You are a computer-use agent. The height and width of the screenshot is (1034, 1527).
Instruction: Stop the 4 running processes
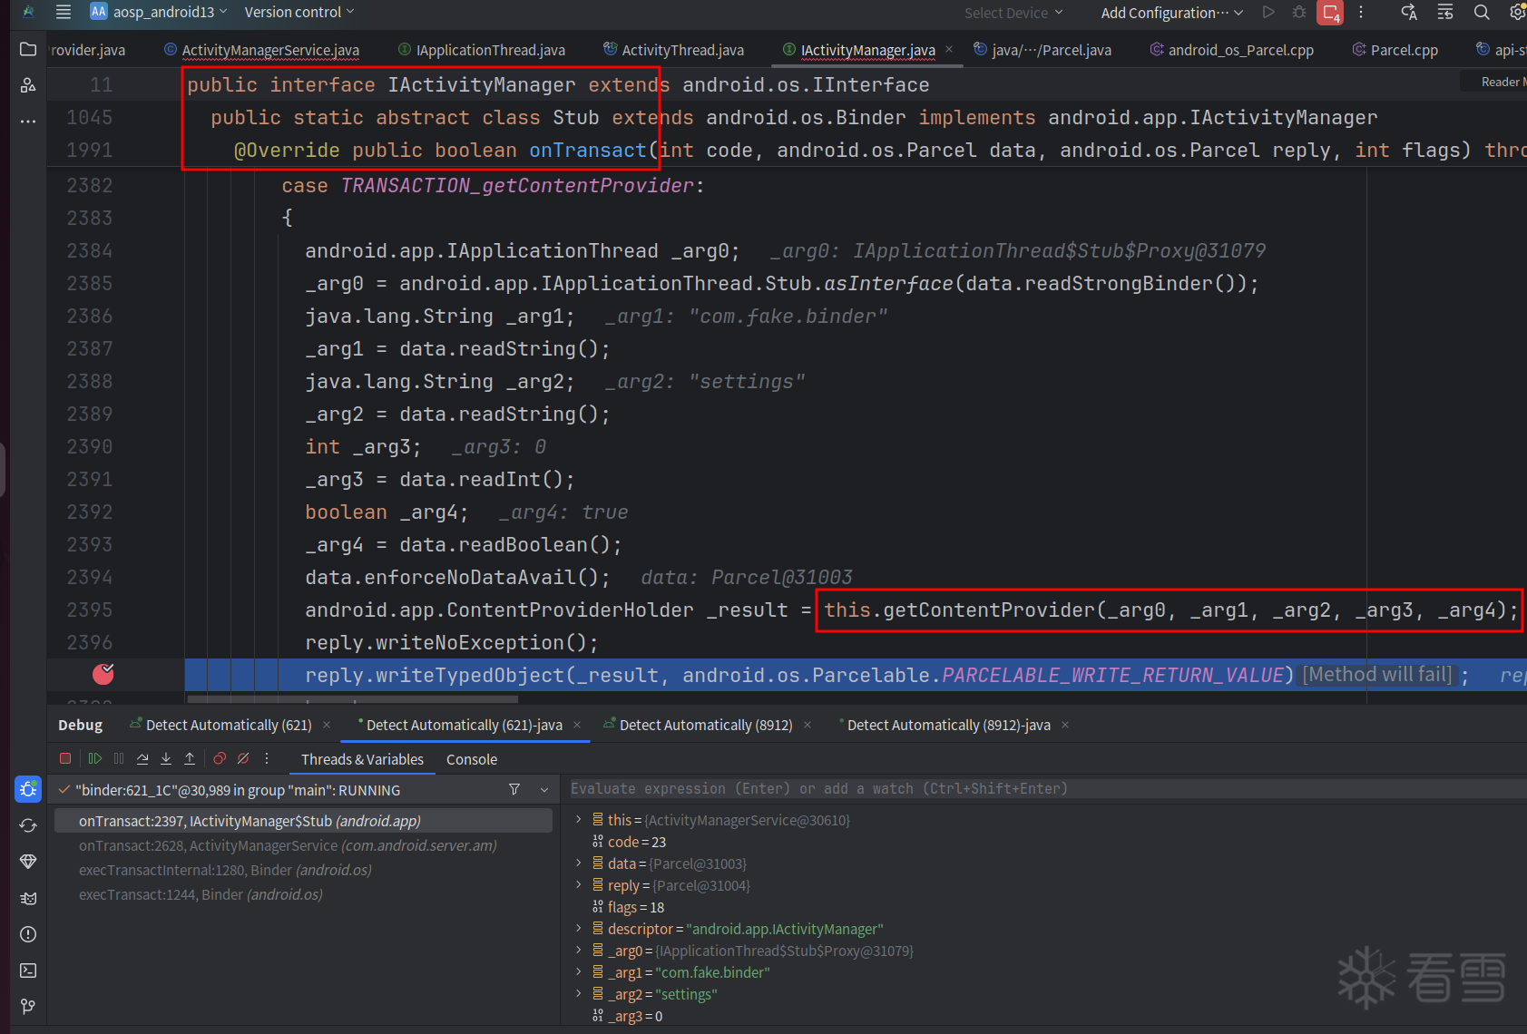(x=1331, y=13)
